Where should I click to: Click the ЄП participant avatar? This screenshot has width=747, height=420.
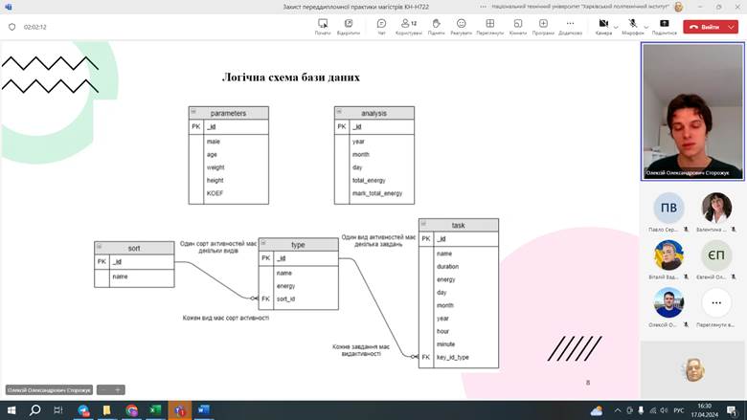click(x=716, y=255)
